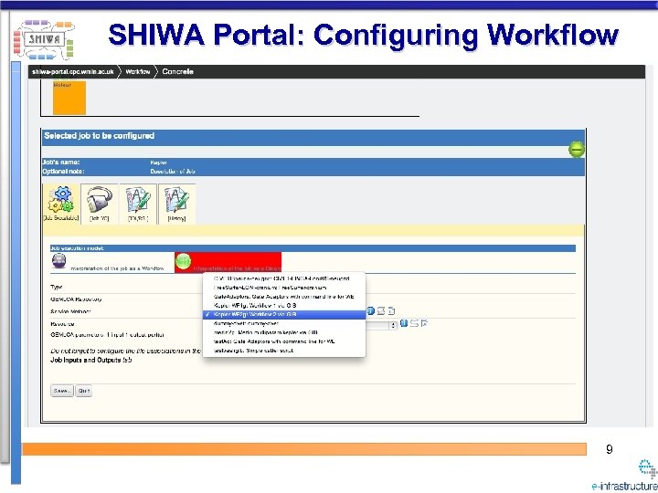Open the History tab

pyautogui.click(x=176, y=205)
